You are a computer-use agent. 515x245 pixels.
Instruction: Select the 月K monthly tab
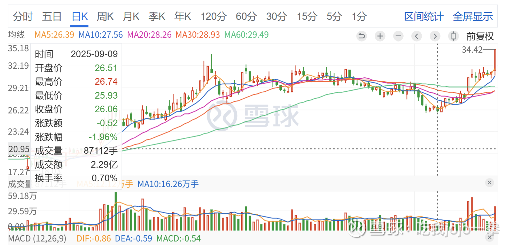tap(131, 16)
